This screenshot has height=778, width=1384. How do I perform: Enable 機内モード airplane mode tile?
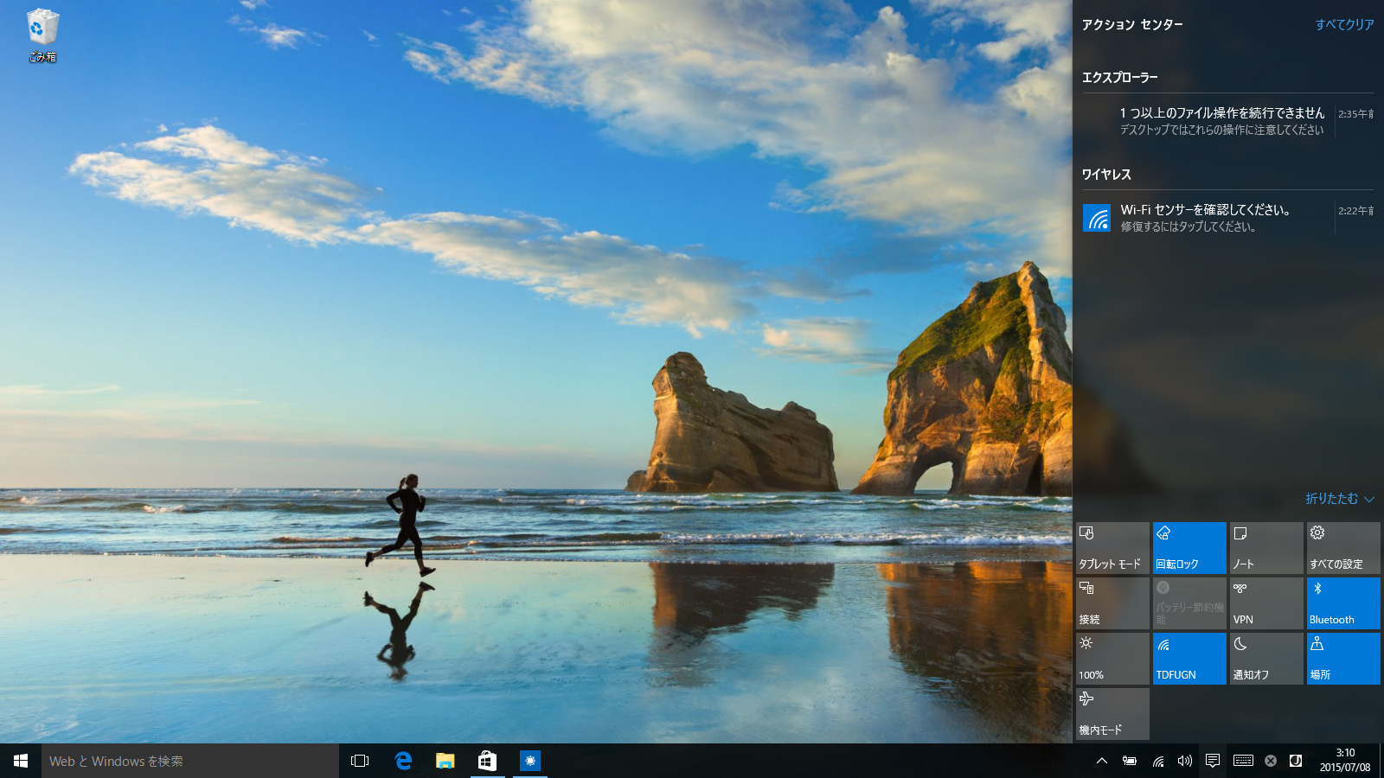pos(1112,714)
